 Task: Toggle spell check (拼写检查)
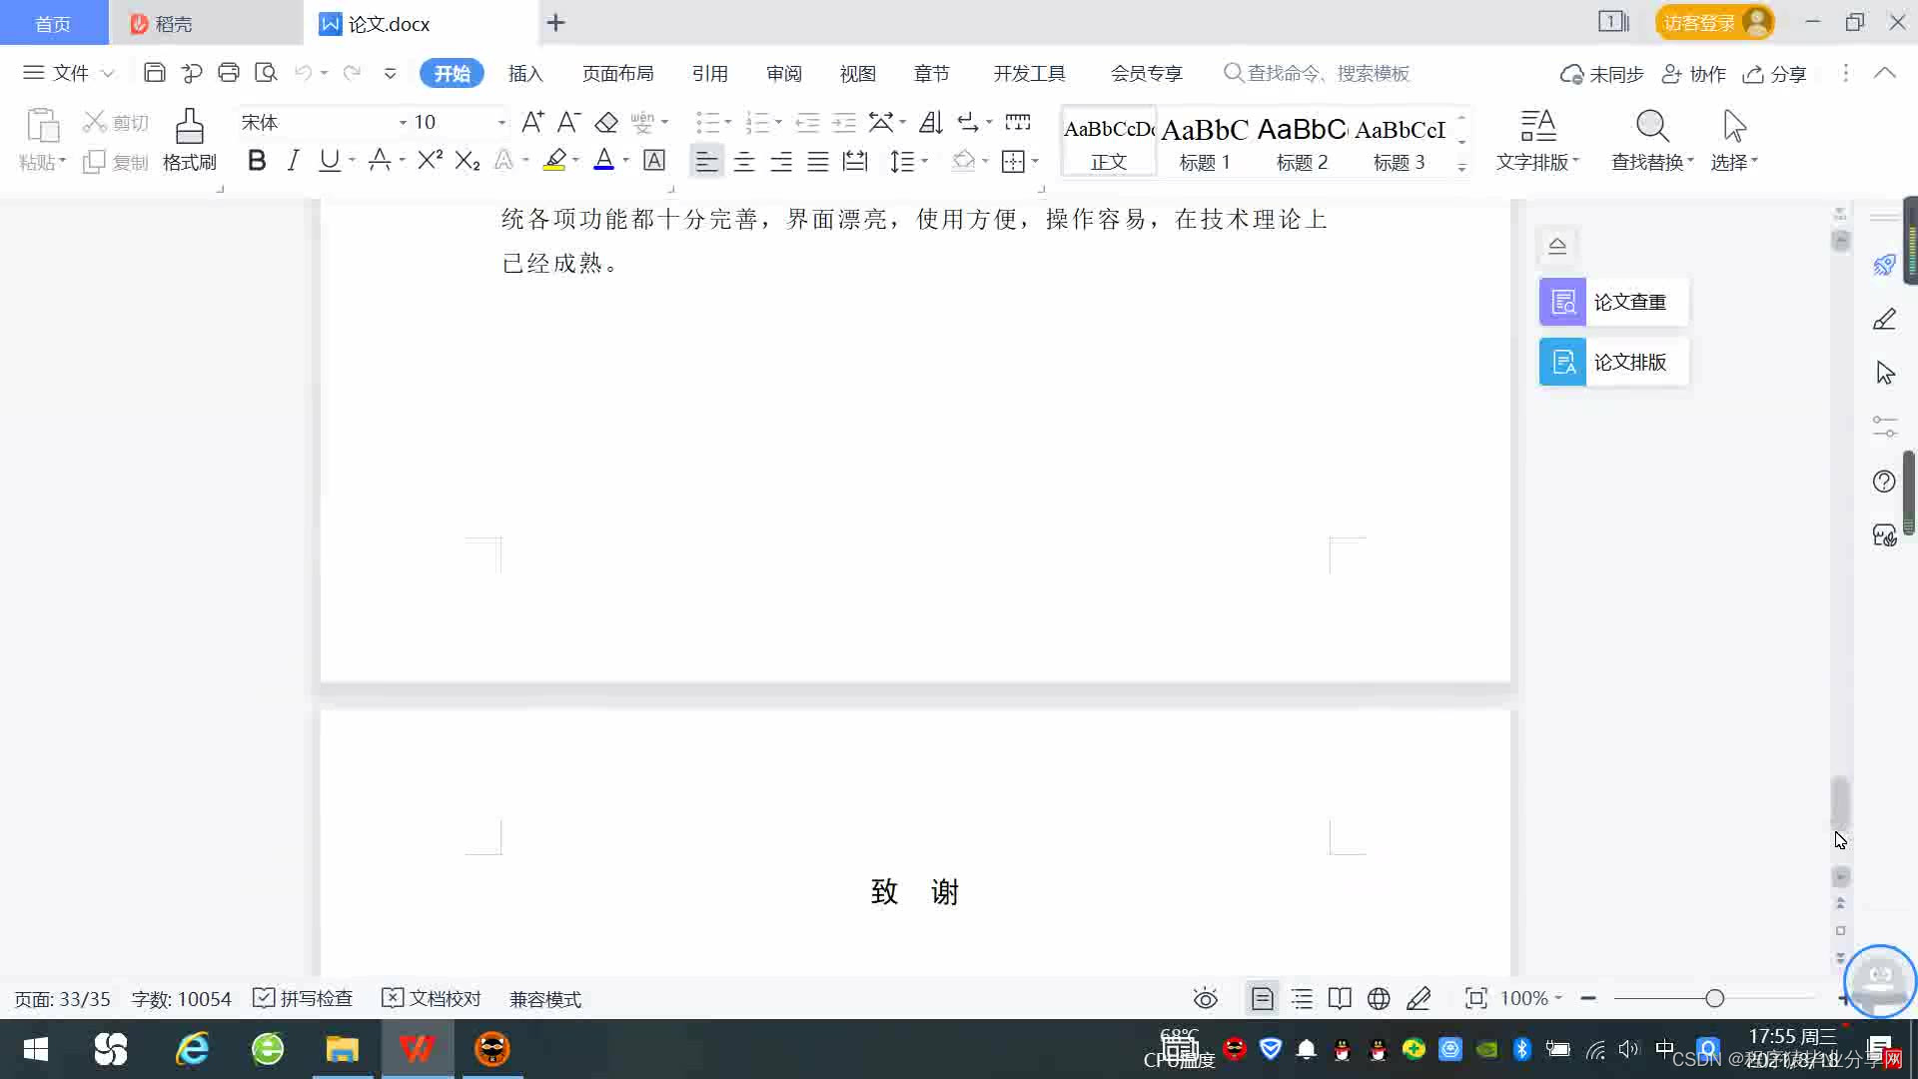(x=303, y=998)
